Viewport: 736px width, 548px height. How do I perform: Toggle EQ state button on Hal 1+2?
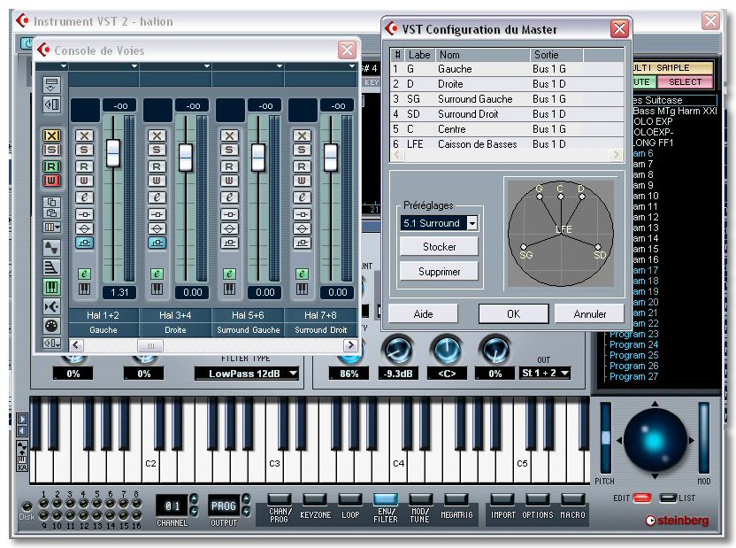(85, 228)
